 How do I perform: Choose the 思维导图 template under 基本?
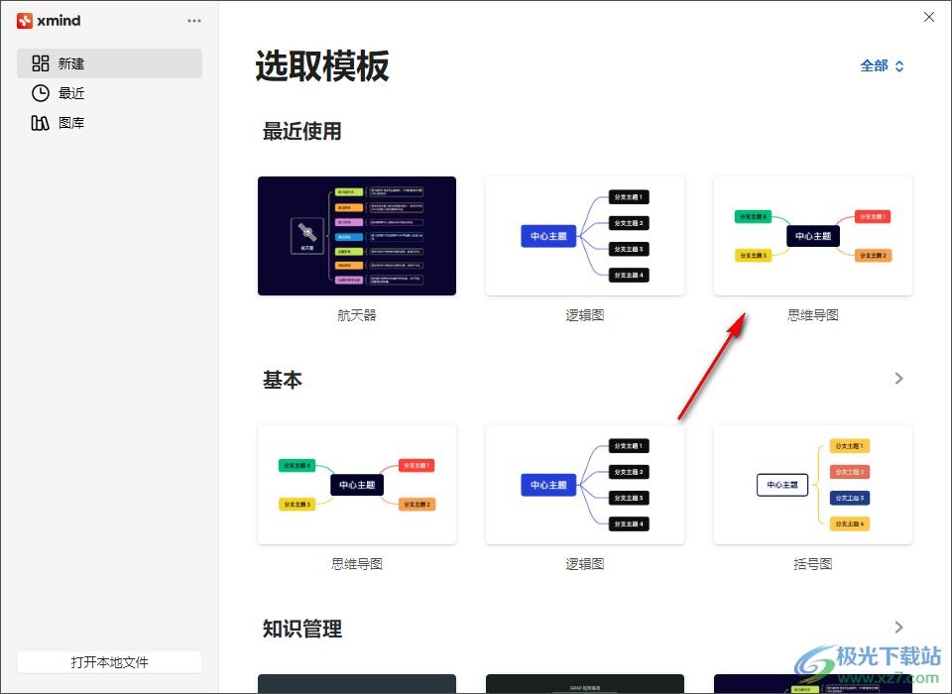[x=357, y=485]
